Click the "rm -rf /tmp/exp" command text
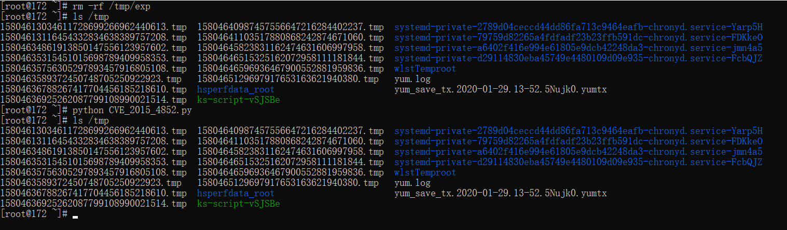Viewport: 787px width, 230px height. tap(113, 6)
